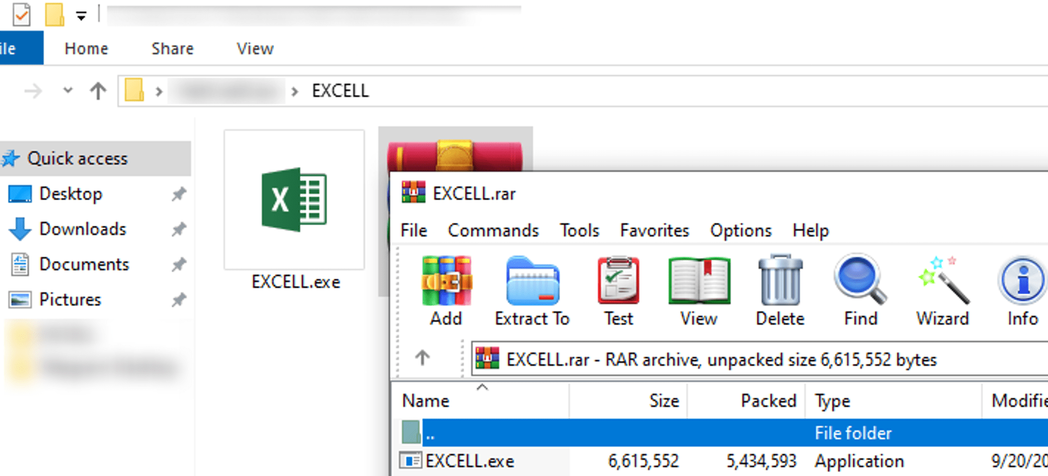The width and height of the screenshot is (1048, 476).
Task: Open the Downloads folder from sidebar
Action: pyautogui.click(x=83, y=229)
